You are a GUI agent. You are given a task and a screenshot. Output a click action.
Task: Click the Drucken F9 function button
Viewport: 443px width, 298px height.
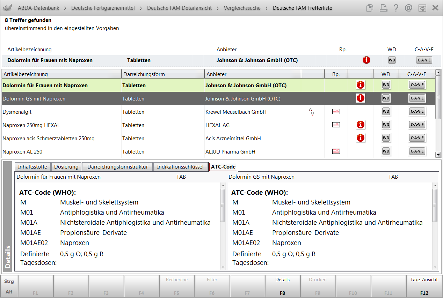[318, 286]
